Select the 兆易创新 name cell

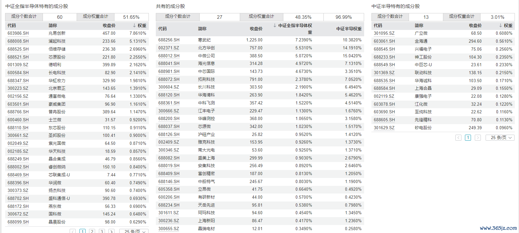tap(57, 33)
